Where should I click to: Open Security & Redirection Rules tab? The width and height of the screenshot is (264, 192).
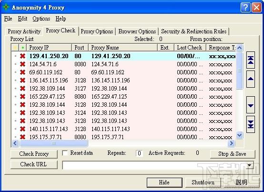click(x=194, y=31)
